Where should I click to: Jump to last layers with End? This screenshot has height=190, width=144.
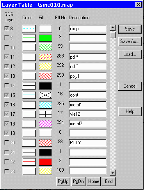(x=109, y=181)
